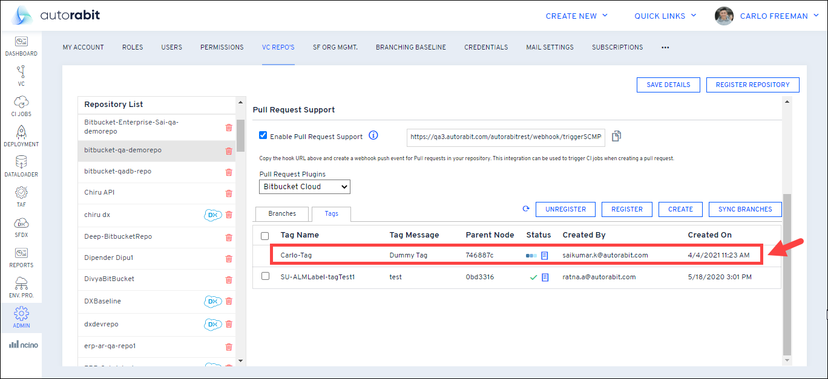Copy the webhook URL with copy icon
This screenshot has height=379, width=828.
(616, 137)
